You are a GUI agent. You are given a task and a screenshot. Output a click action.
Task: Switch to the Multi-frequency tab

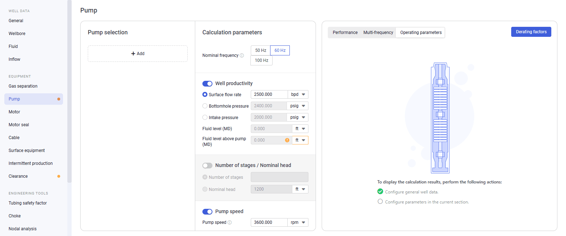point(378,33)
